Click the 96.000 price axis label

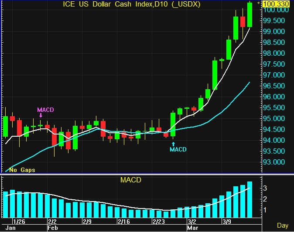[274, 97]
